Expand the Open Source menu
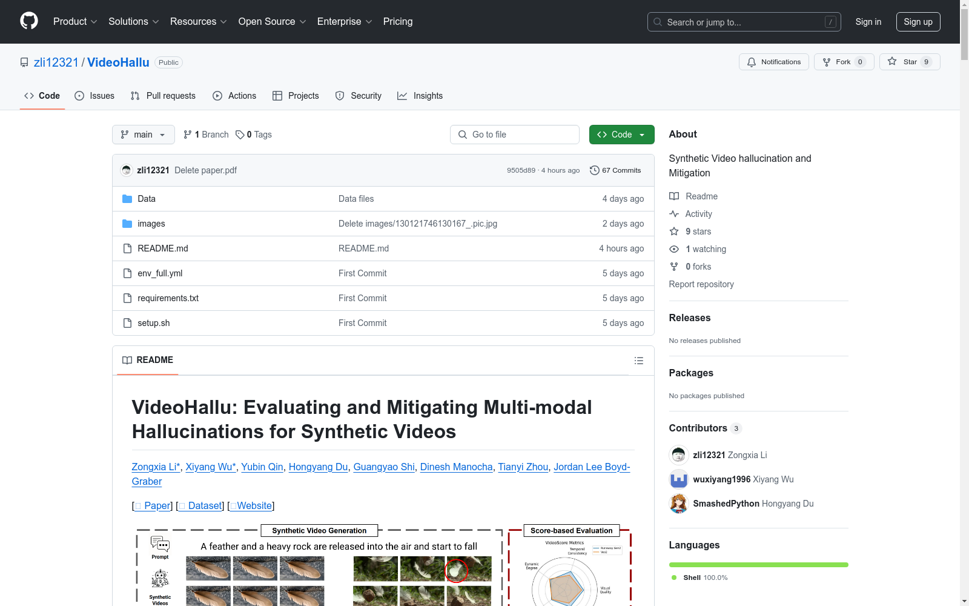Screen dimensions: 969x606 point(273,22)
